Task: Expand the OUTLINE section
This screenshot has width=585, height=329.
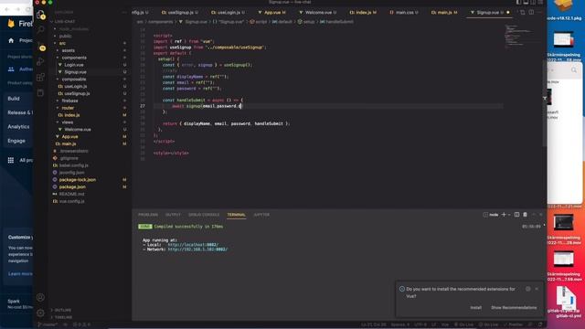Action: tap(61, 310)
